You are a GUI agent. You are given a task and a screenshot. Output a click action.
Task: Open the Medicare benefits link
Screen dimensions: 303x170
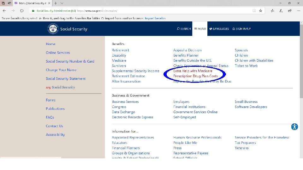point(119,60)
